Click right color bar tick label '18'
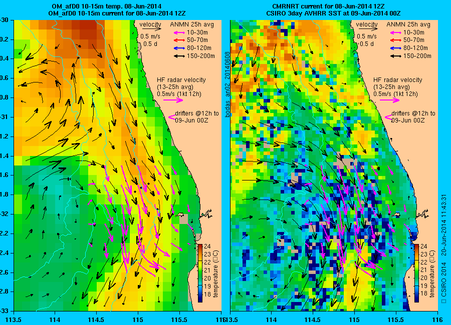Viewport: 451px width, 325px height. 423,293
